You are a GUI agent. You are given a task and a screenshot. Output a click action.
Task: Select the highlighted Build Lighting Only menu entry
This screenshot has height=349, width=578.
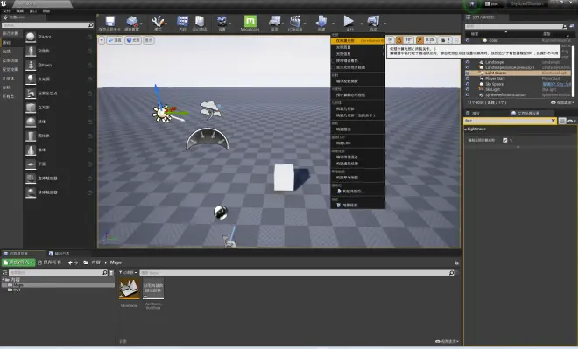point(357,40)
